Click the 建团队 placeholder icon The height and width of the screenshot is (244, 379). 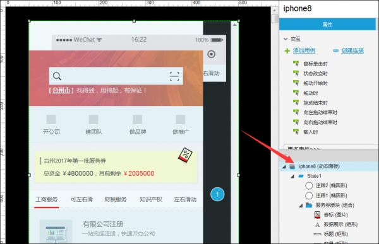click(93, 119)
